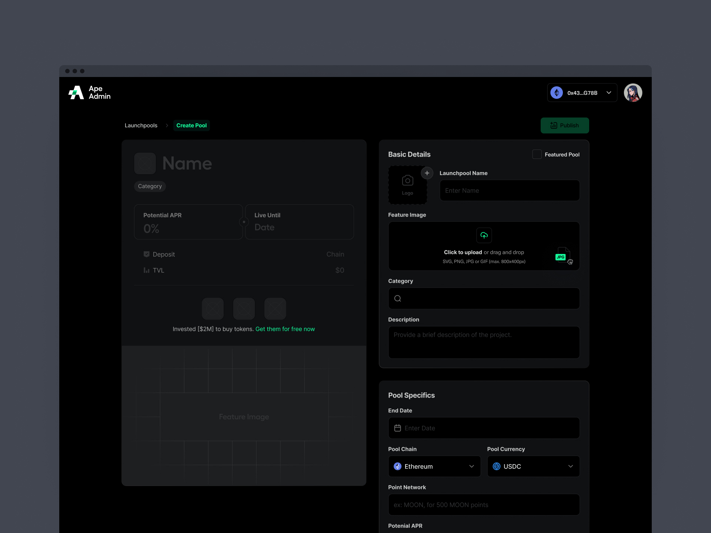
Task: Click the cloud upload icon
Action: point(484,235)
